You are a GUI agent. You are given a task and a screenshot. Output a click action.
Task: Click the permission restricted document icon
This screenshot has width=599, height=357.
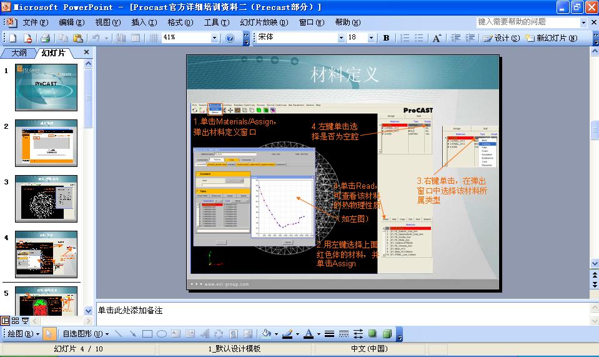click(x=27, y=38)
